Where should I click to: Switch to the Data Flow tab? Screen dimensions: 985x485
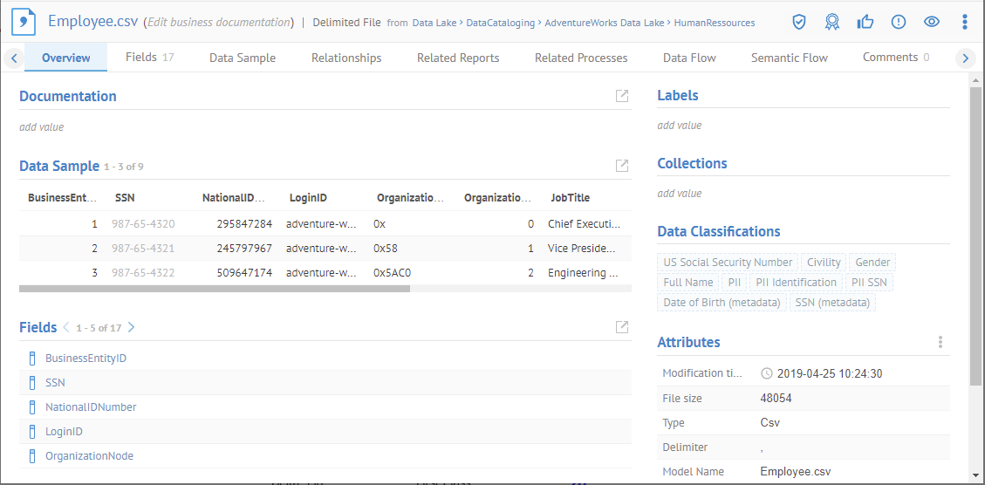(689, 58)
